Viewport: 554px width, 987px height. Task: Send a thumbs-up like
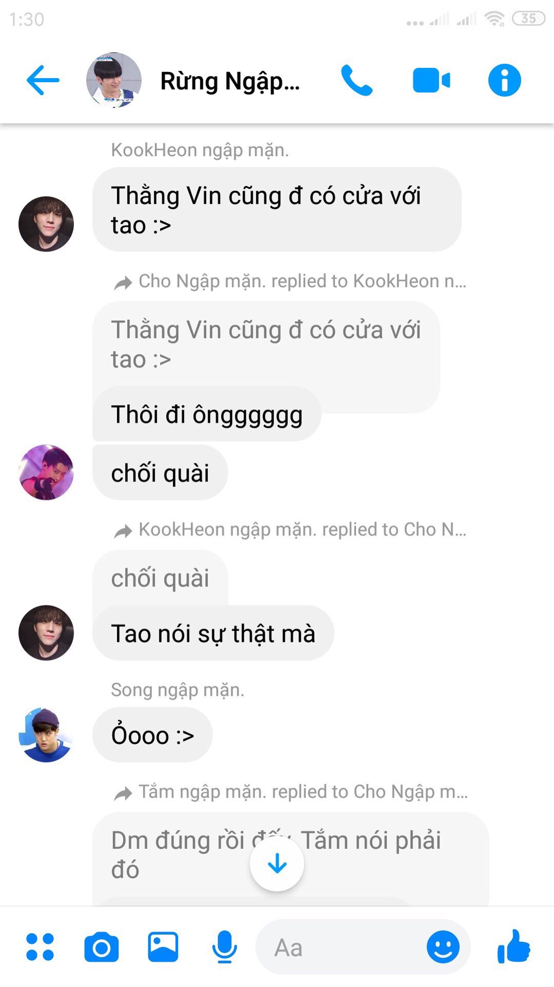[513, 946]
